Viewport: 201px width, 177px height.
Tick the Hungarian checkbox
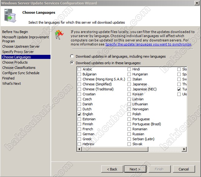pyautogui.click(x=129, y=74)
